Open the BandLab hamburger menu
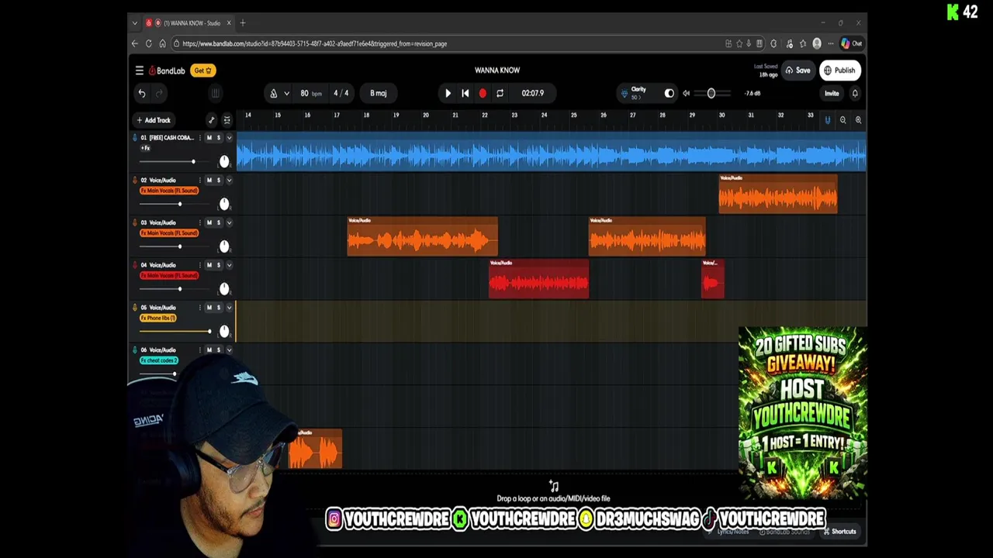The height and width of the screenshot is (558, 993). pyautogui.click(x=140, y=71)
